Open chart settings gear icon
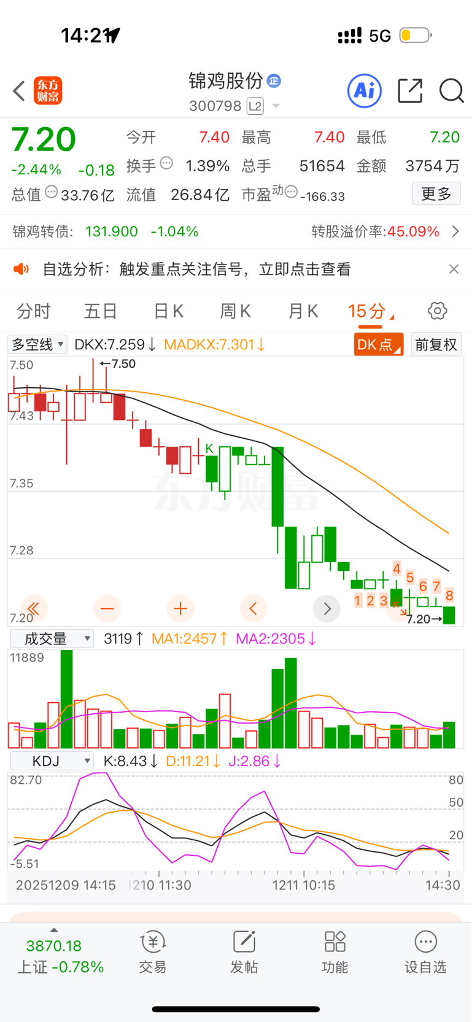This screenshot has height=1022, width=472. (x=437, y=311)
